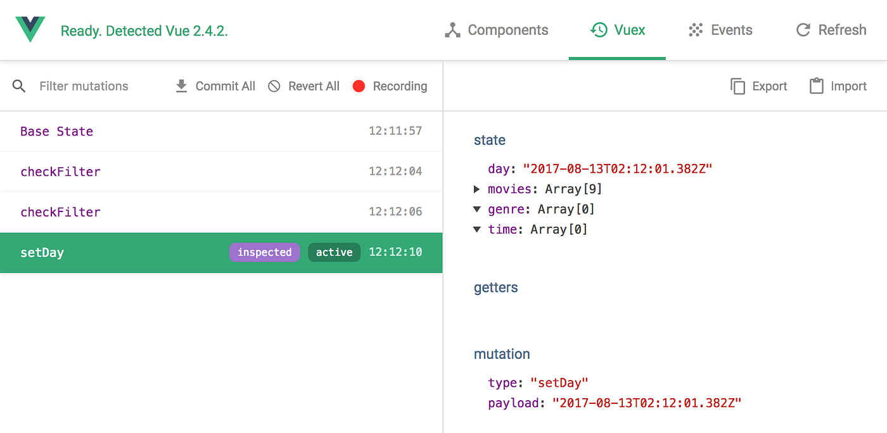
Task: Select the Commit All download icon
Action: 182,85
